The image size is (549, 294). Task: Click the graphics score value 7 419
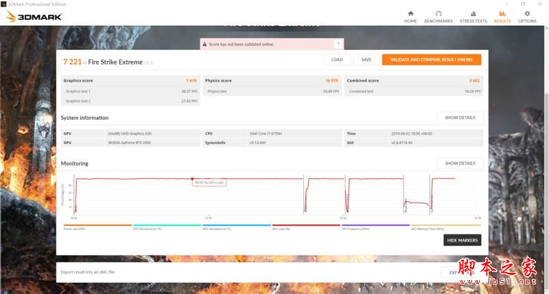pos(191,81)
